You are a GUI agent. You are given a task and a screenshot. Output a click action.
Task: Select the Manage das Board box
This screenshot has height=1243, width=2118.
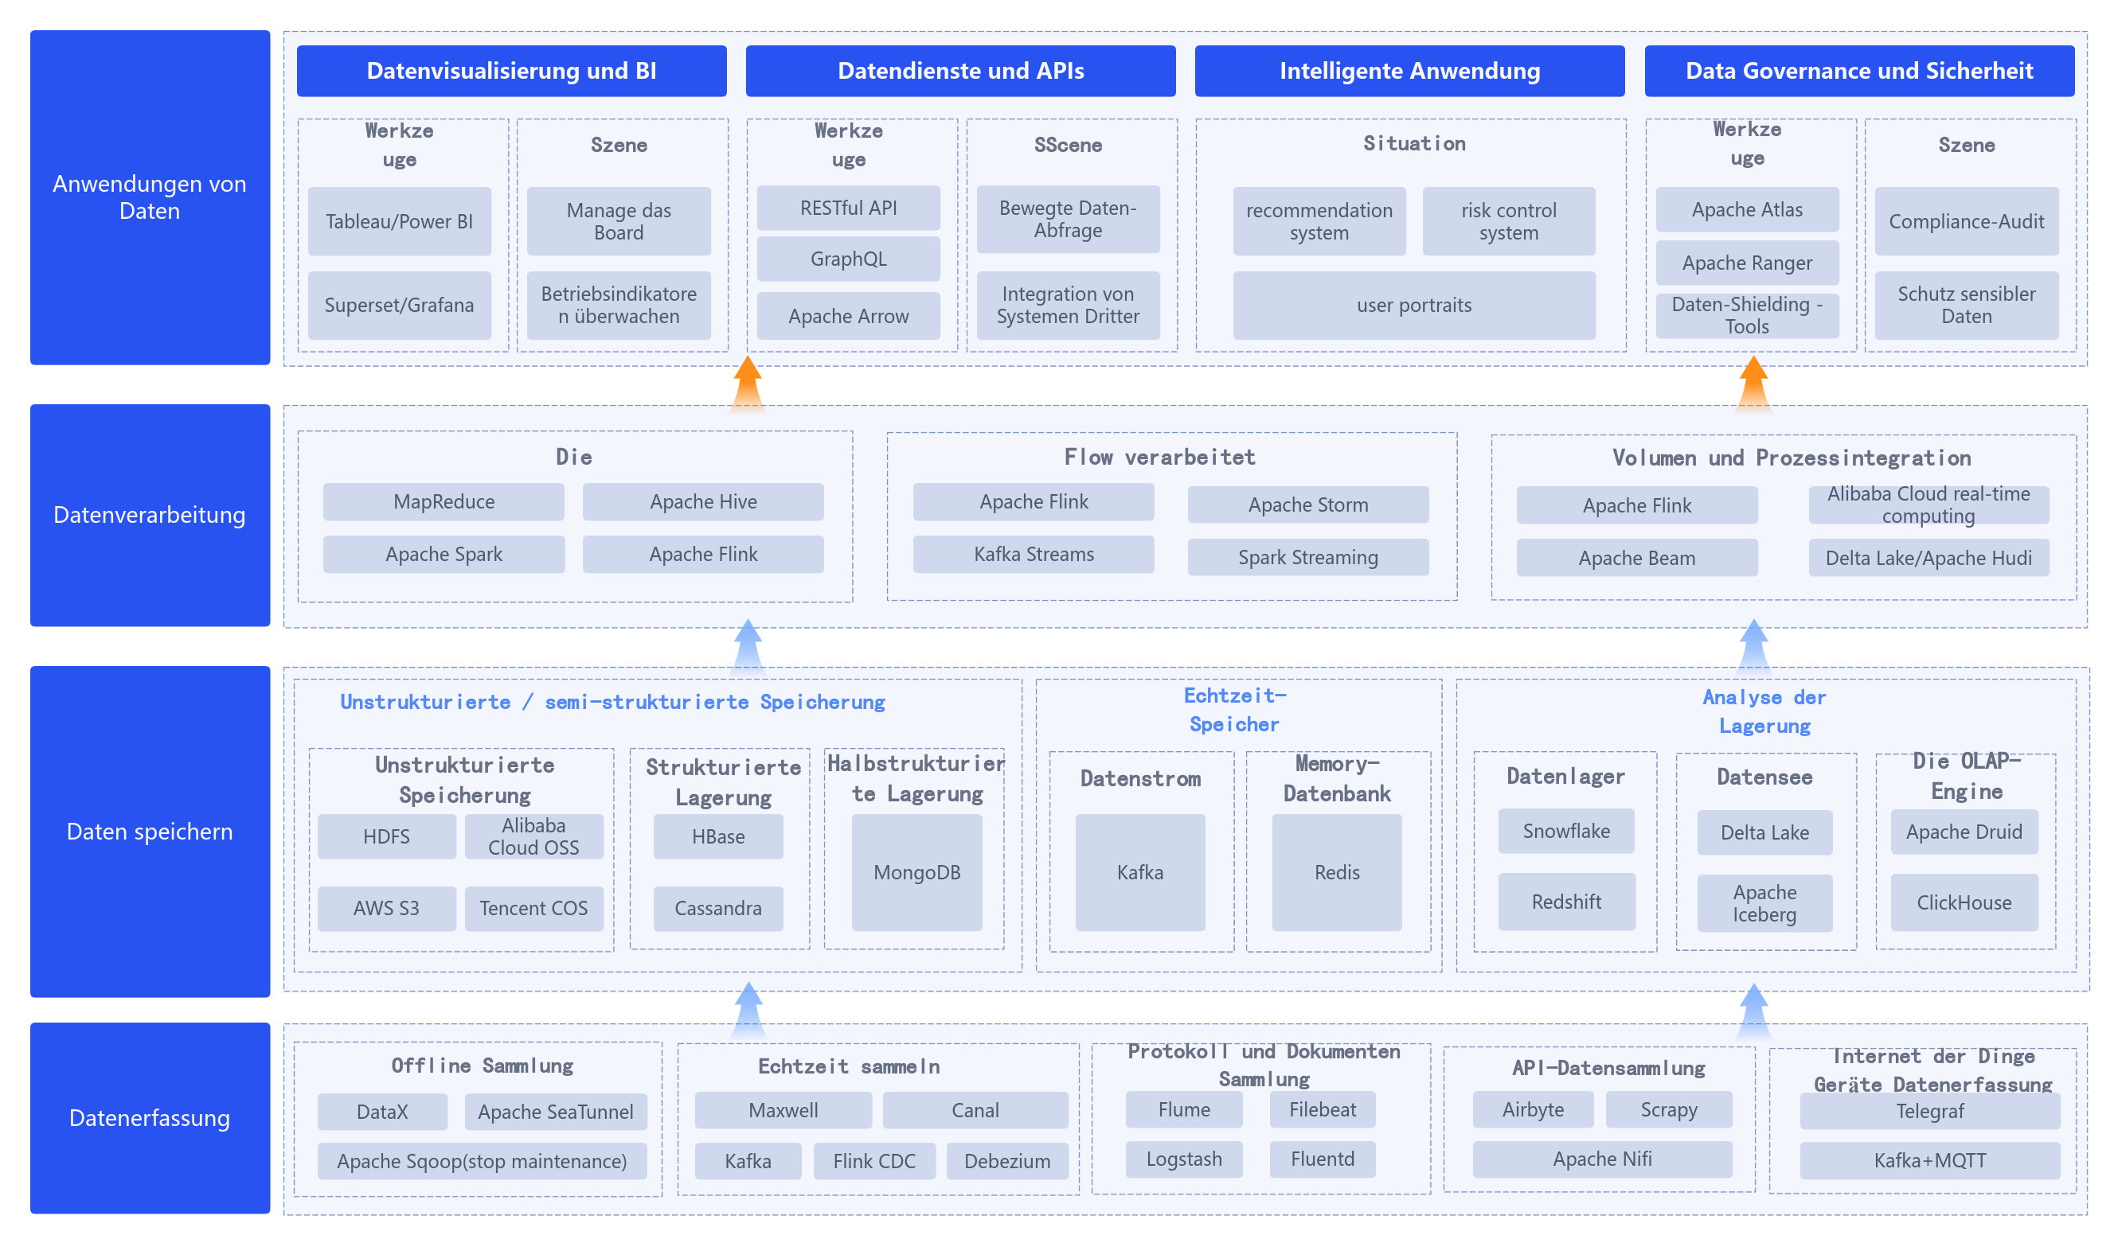[x=619, y=222]
